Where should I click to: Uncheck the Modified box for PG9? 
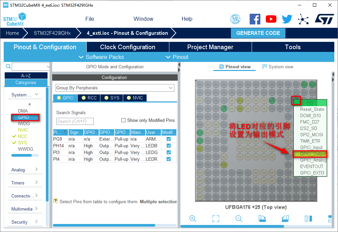click(x=169, y=139)
